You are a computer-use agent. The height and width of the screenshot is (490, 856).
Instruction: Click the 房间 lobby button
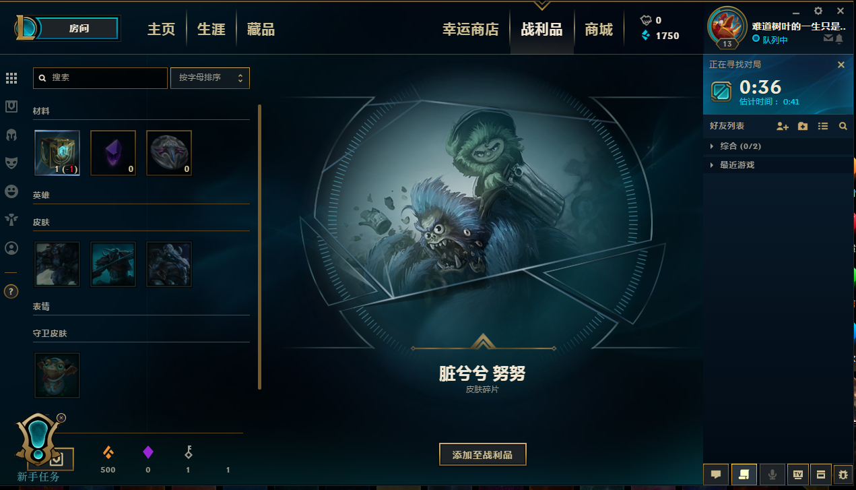pos(79,29)
